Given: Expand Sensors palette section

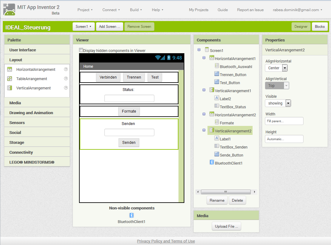Looking at the screenshot, I should coord(37,123).
